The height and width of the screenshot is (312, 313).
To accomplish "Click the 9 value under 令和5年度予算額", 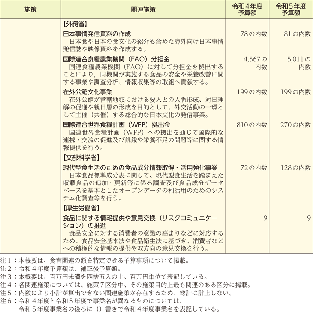I will coord(309,218).
